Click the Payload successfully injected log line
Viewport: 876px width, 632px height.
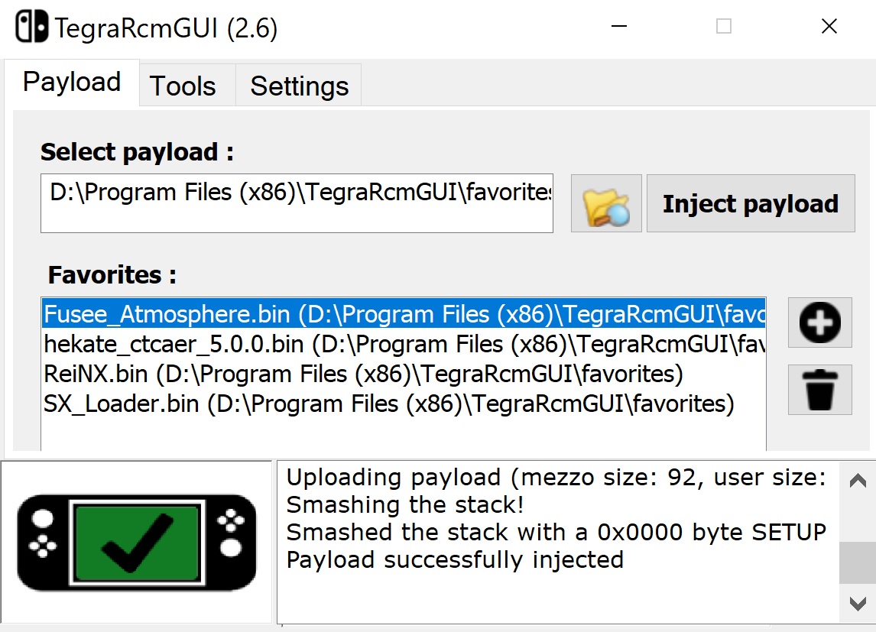[x=455, y=559]
